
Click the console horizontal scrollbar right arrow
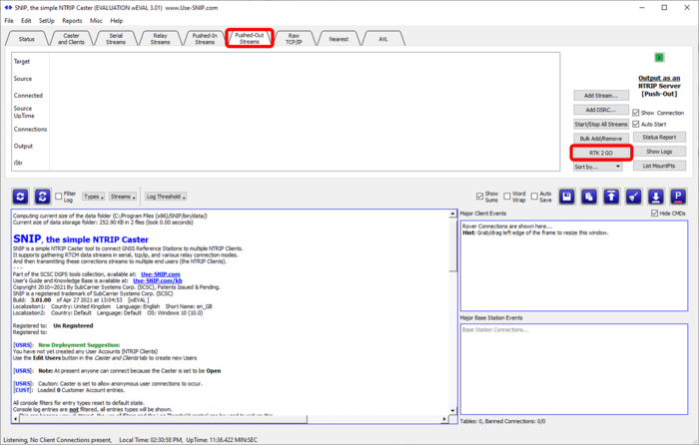pyautogui.click(x=444, y=419)
